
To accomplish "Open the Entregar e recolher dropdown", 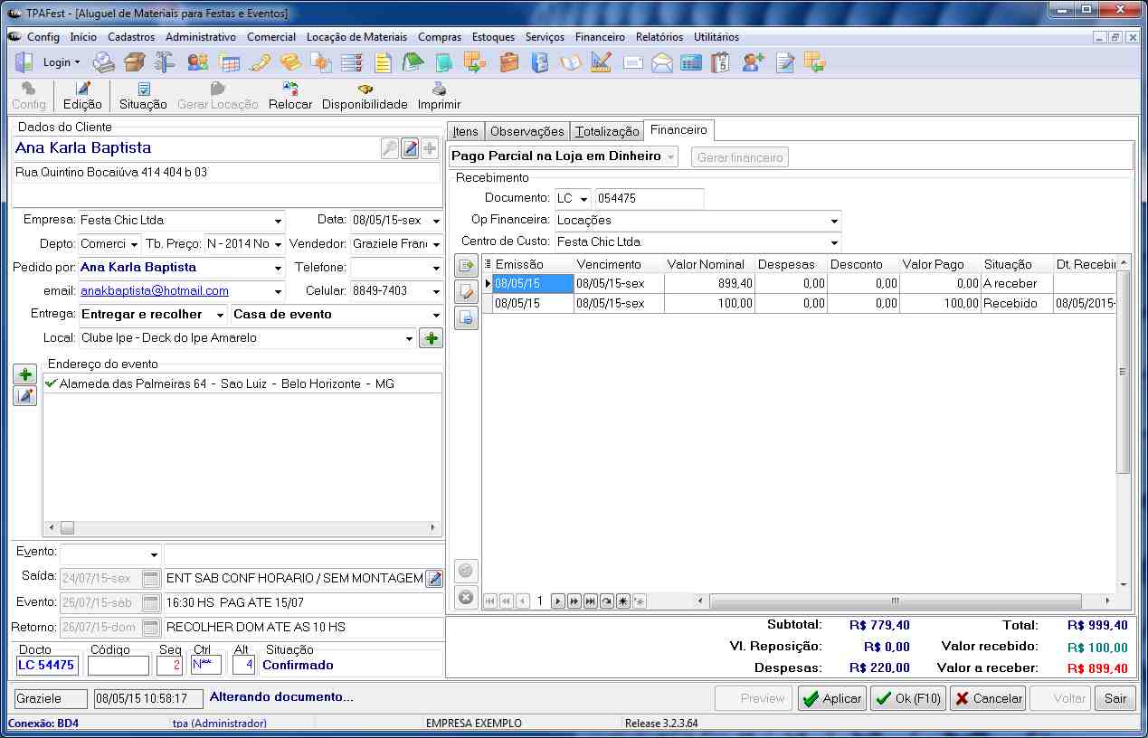I will pos(220,316).
